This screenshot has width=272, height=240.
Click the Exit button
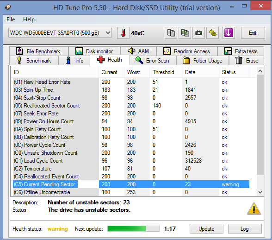point(253,33)
